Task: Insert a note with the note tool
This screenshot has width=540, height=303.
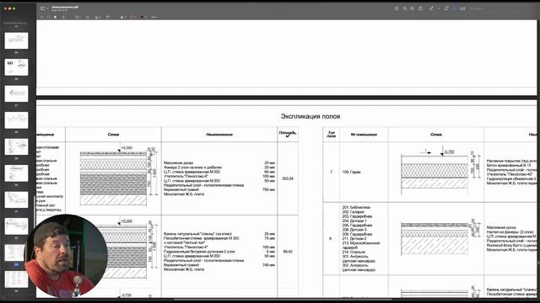Action: coord(107,17)
